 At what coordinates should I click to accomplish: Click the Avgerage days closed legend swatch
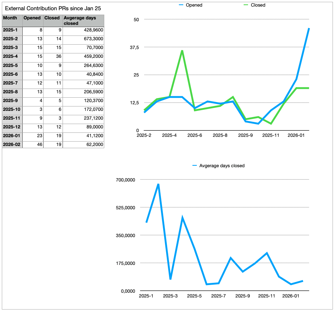coord(194,166)
